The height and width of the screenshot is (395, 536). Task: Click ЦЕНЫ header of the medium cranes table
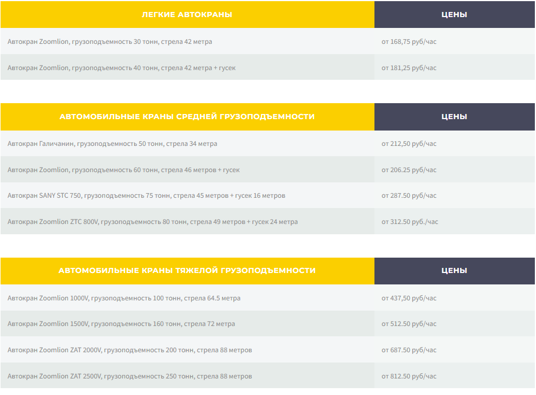pyautogui.click(x=454, y=116)
